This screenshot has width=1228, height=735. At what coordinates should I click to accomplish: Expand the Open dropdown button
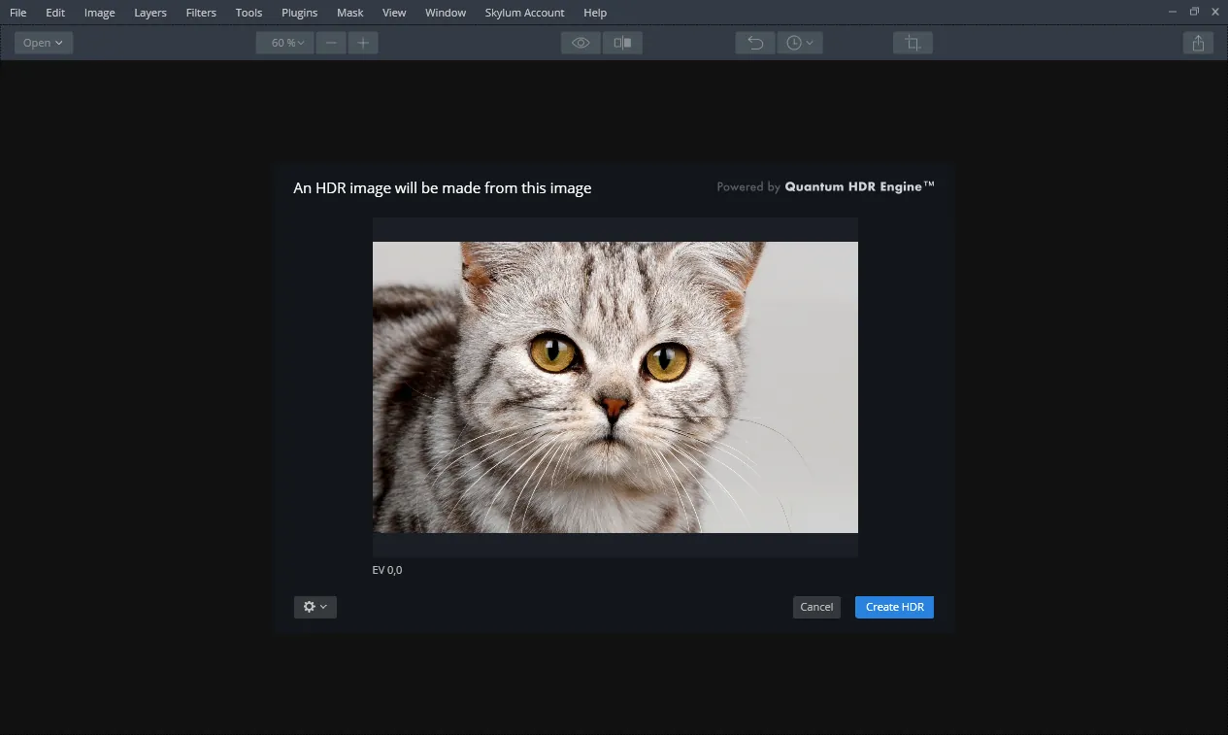coord(44,43)
